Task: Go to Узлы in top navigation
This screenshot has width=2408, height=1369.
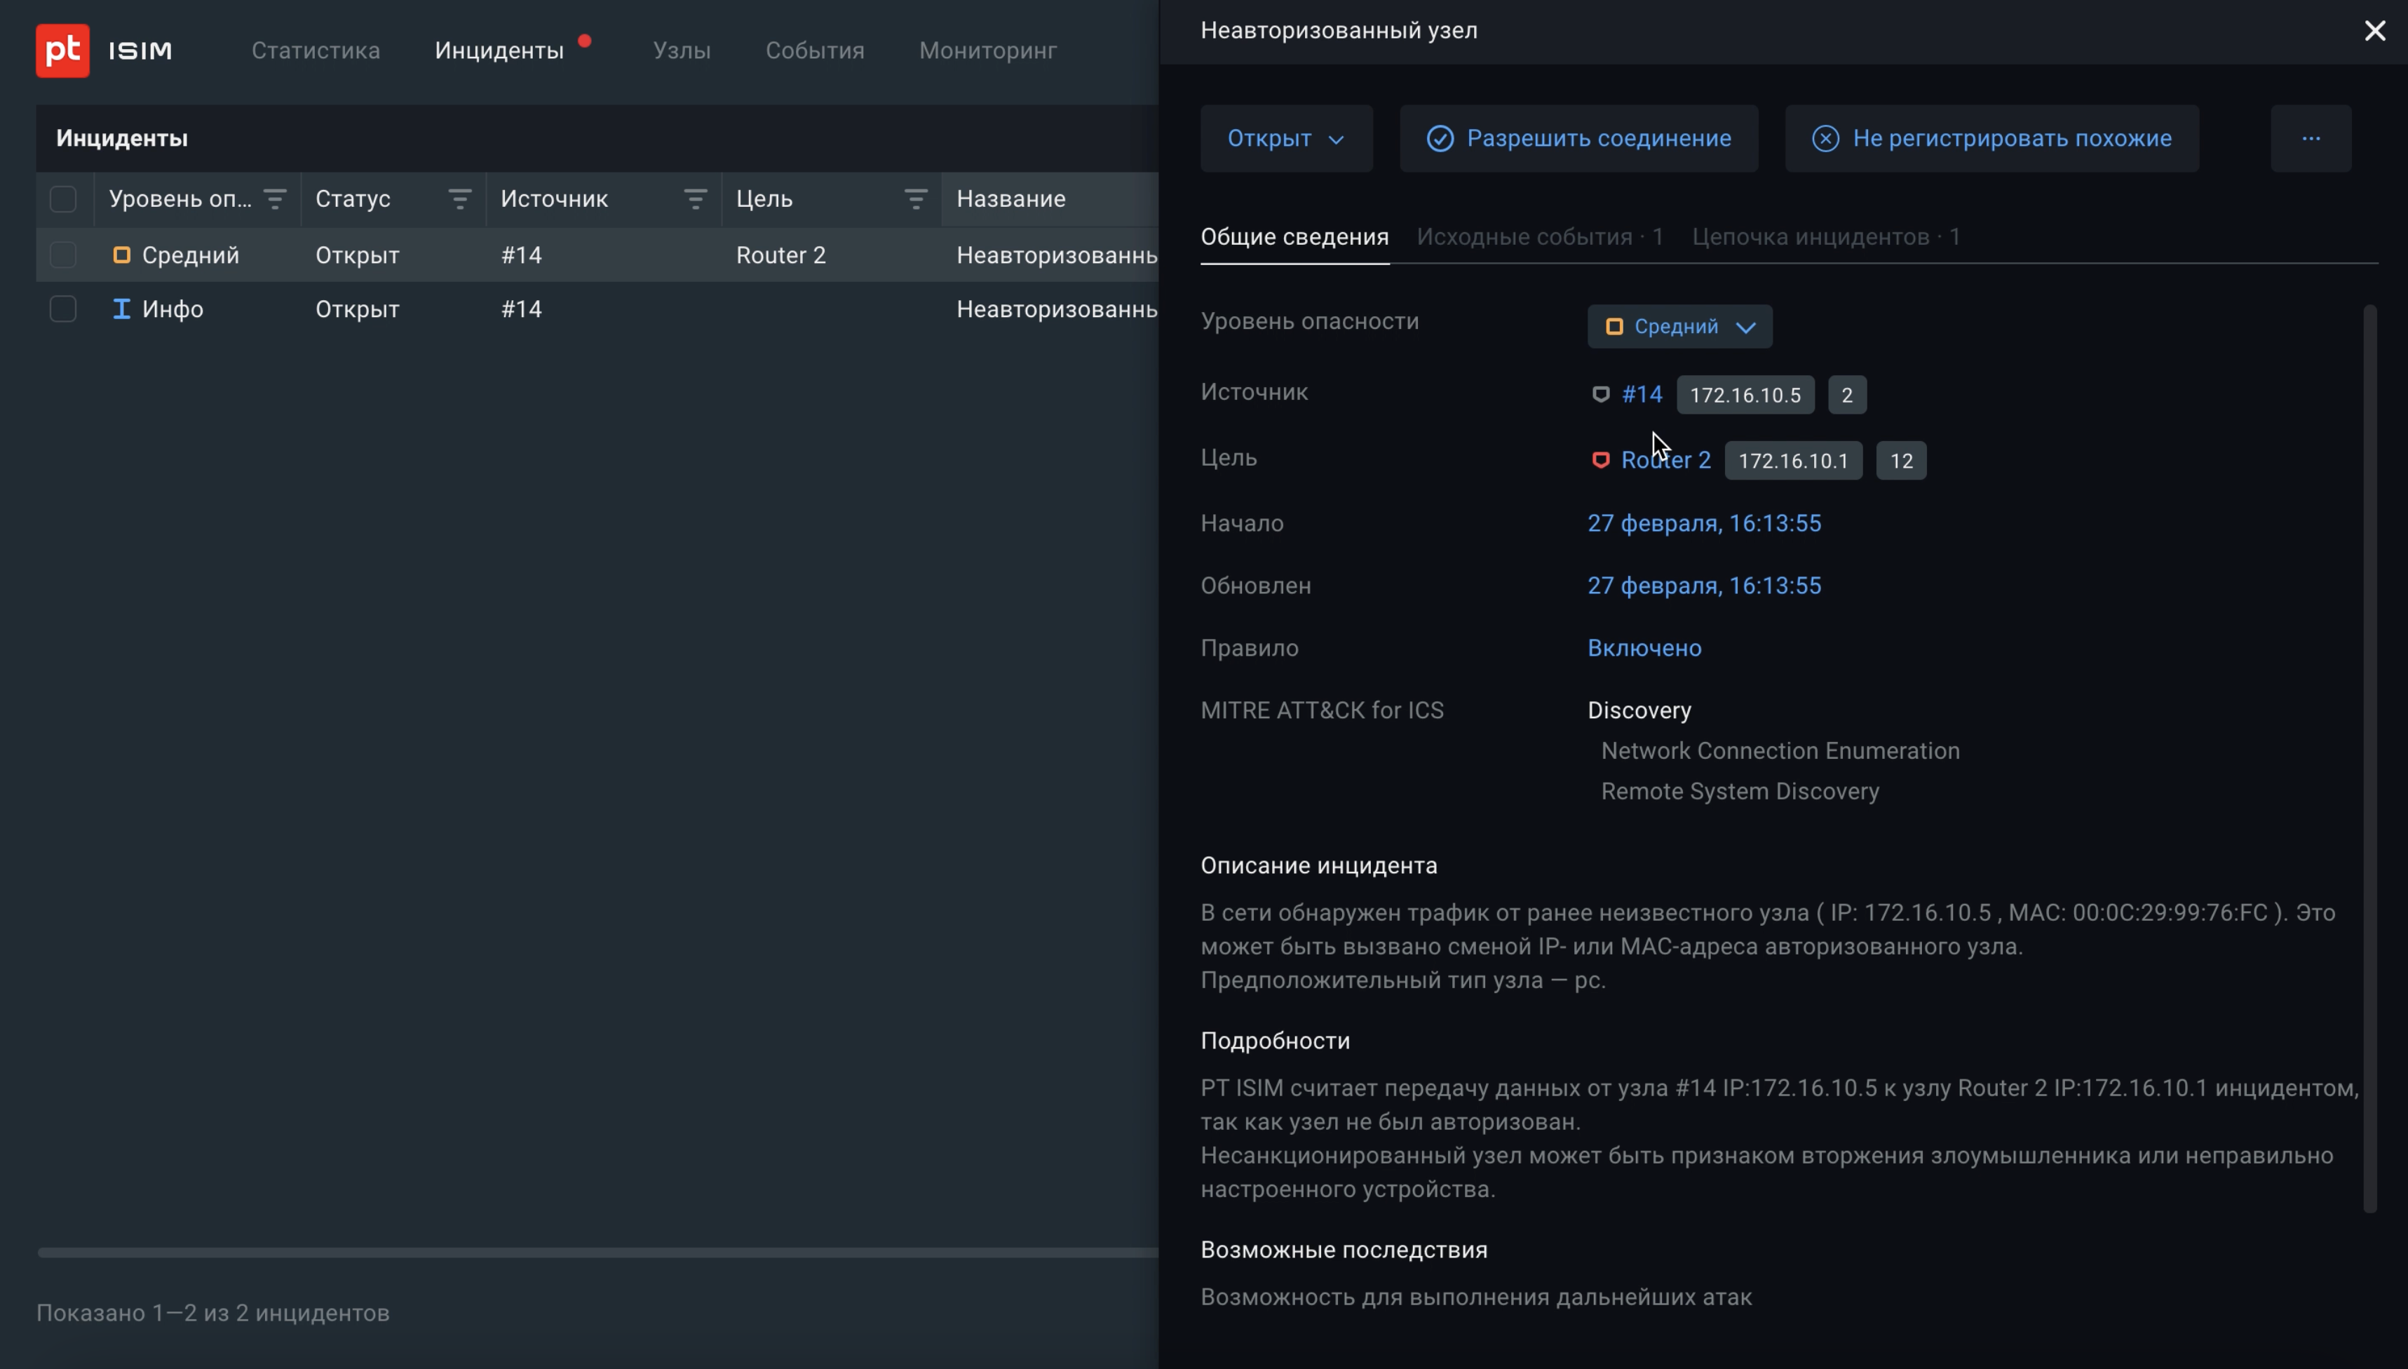Action: click(682, 50)
